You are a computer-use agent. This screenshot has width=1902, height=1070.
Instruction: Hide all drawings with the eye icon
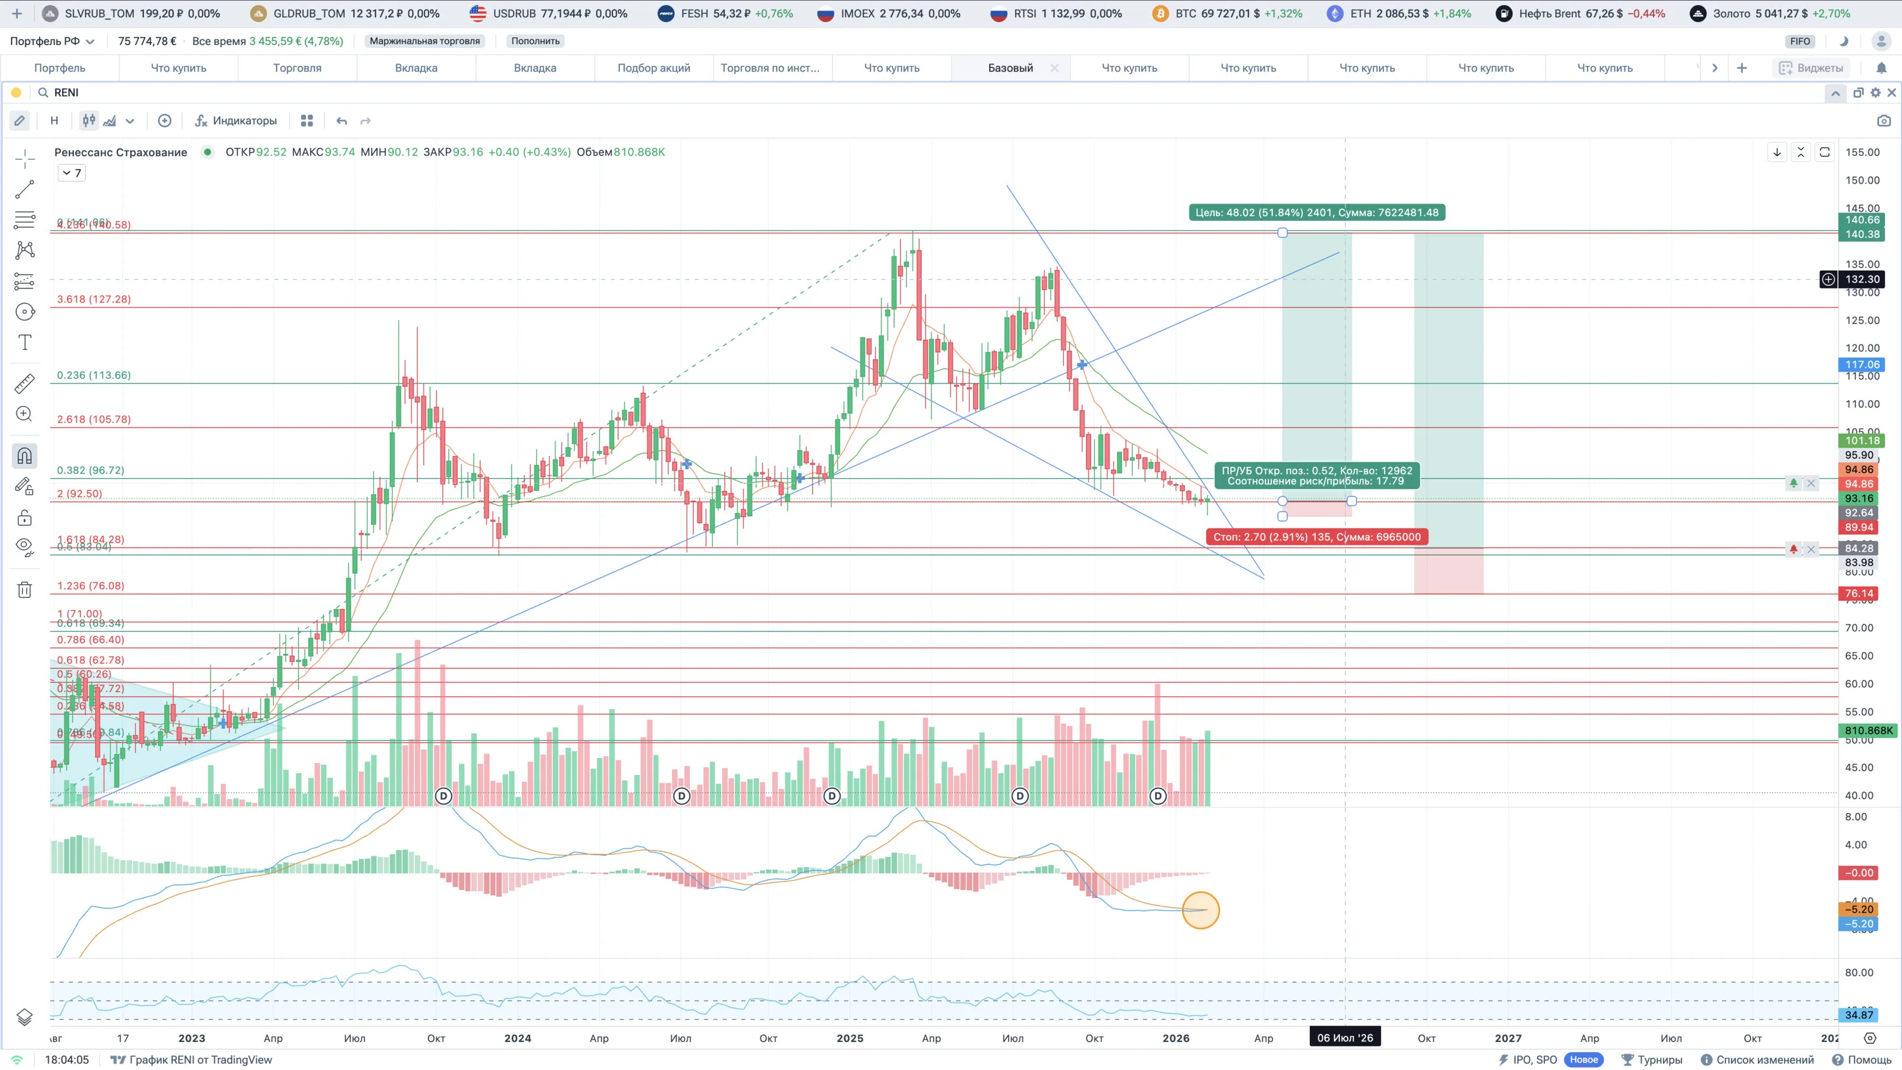tap(24, 547)
